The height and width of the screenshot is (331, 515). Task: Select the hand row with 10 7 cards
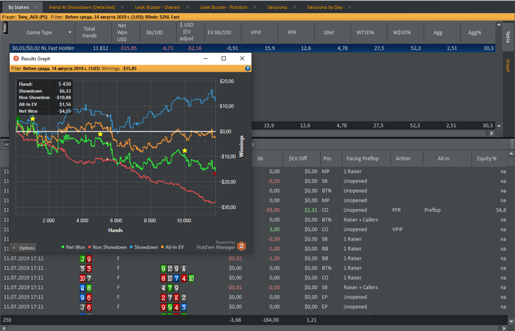255,278
